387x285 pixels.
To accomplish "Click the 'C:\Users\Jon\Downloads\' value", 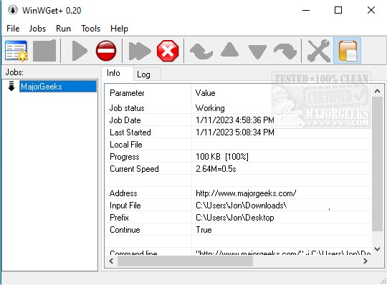I will click(x=241, y=206).
